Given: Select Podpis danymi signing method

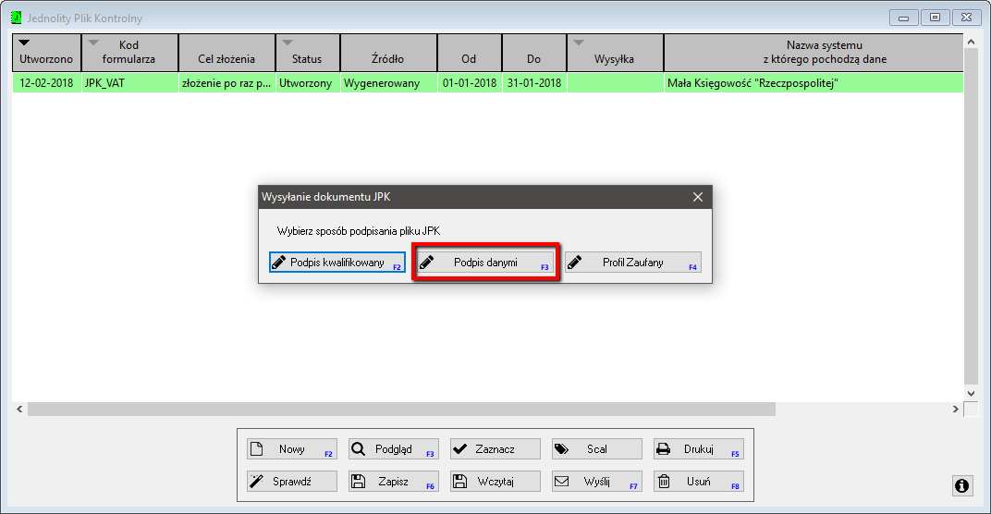Looking at the screenshot, I should click(485, 263).
